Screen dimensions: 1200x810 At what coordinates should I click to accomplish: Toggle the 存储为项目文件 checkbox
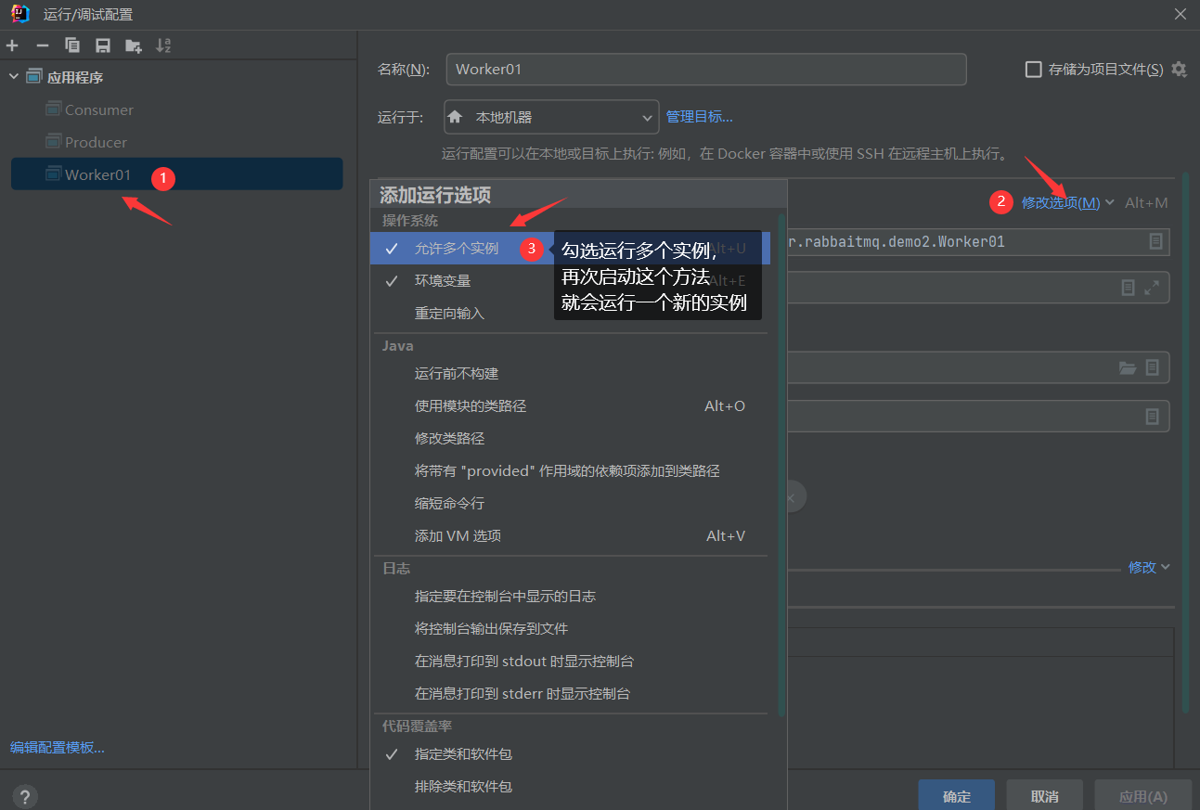pos(1032,70)
